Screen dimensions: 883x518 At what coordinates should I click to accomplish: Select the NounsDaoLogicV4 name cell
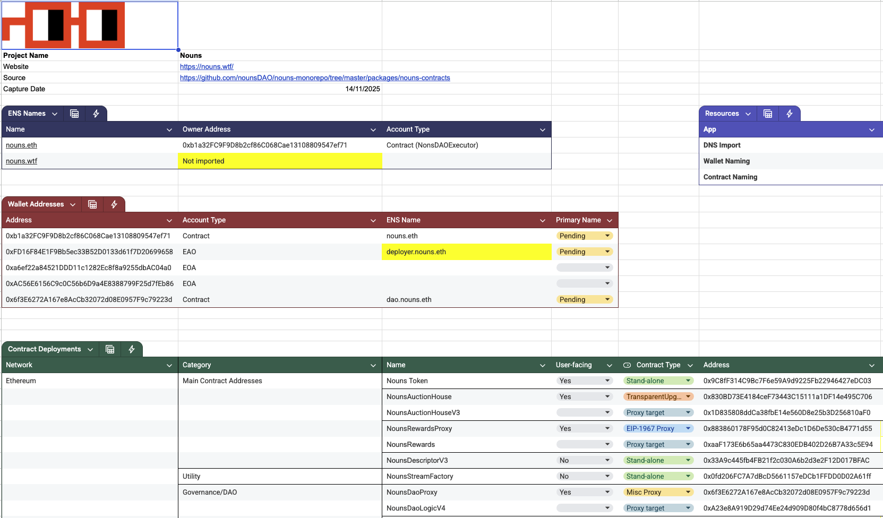point(467,508)
